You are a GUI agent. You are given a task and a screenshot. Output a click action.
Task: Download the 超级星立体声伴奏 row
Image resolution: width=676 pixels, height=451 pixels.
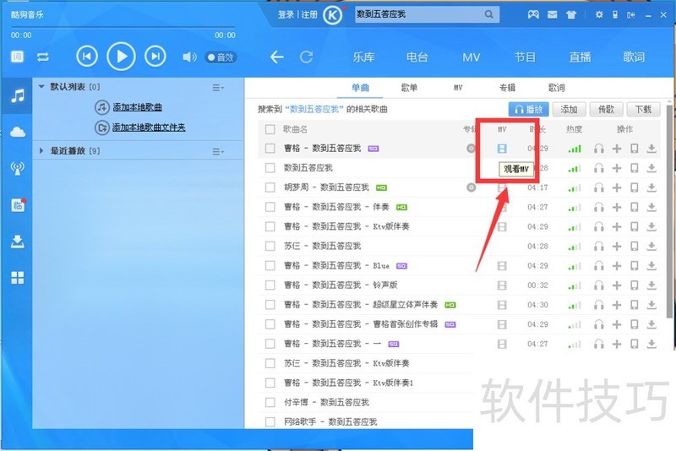point(651,305)
